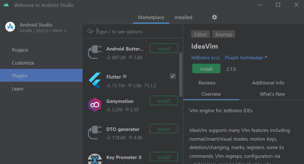Install the DTO generator plugin
Image resolution: width=304 pixels, height=164 pixels.
[x=164, y=129]
